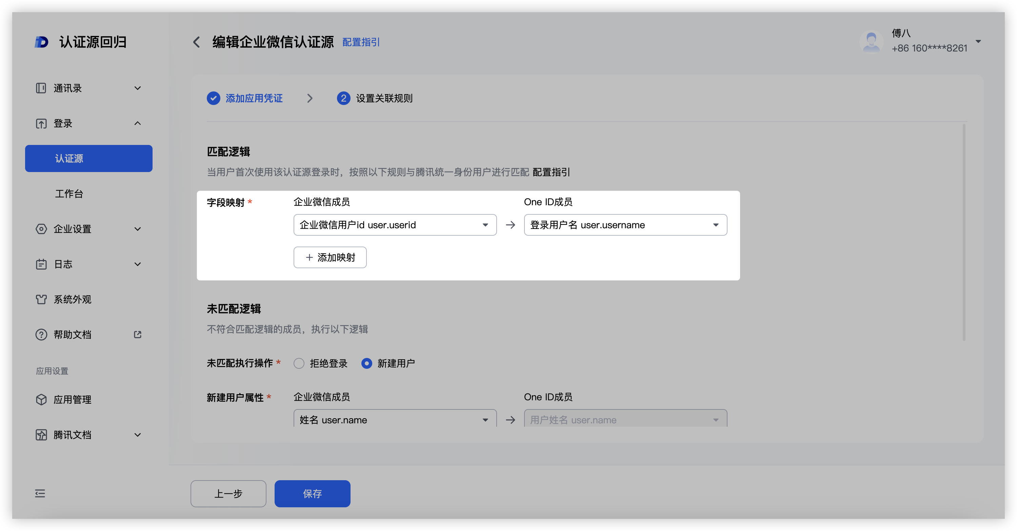Open the 企业微信用户id user.userid dropdown
Image resolution: width=1017 pixels, height=531 pixels.
tap(395, 225)
